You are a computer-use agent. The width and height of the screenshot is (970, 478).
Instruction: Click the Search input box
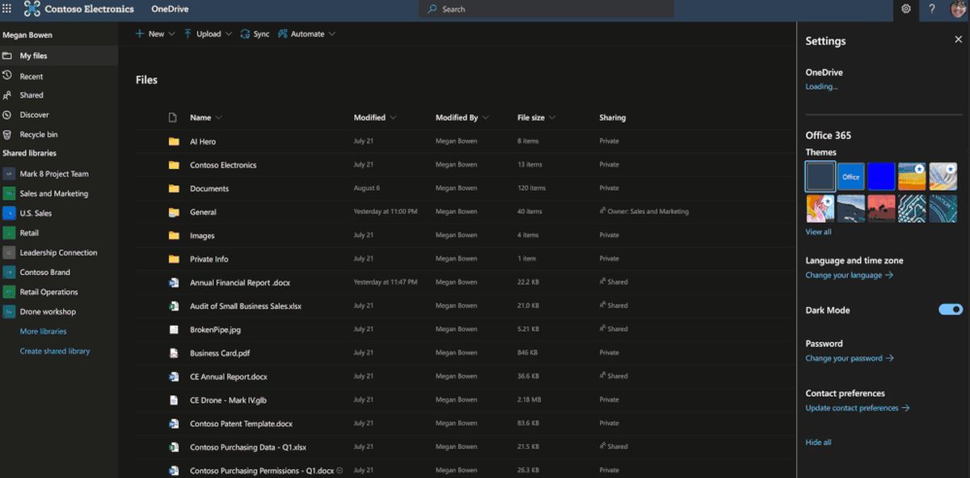point(546,9)
